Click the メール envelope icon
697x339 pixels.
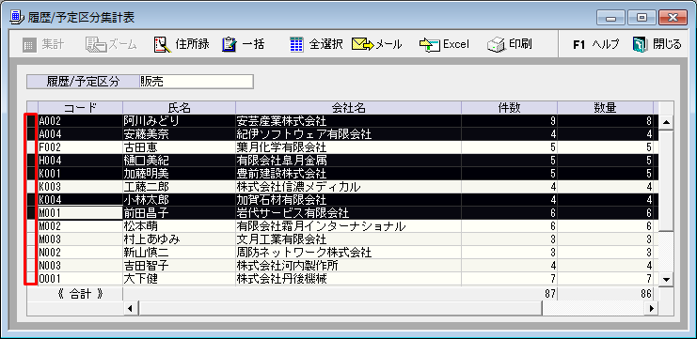pos(363,44)
